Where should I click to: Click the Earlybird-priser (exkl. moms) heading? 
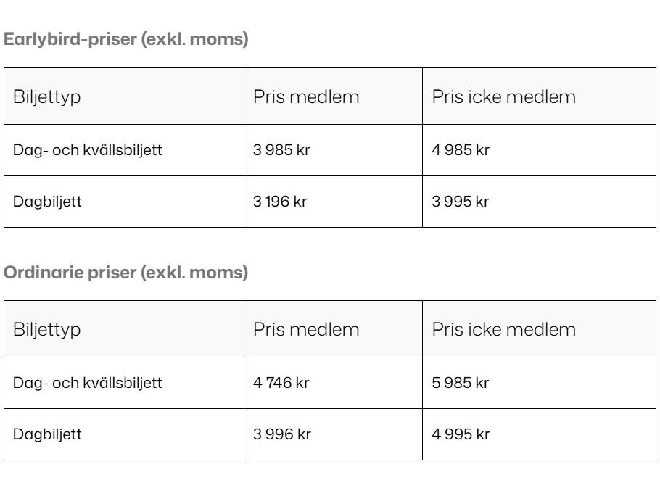click(126, 39)
